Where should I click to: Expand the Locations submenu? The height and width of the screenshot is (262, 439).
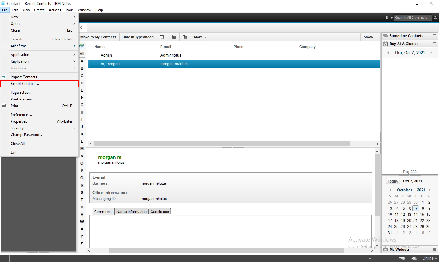[40, 68]
